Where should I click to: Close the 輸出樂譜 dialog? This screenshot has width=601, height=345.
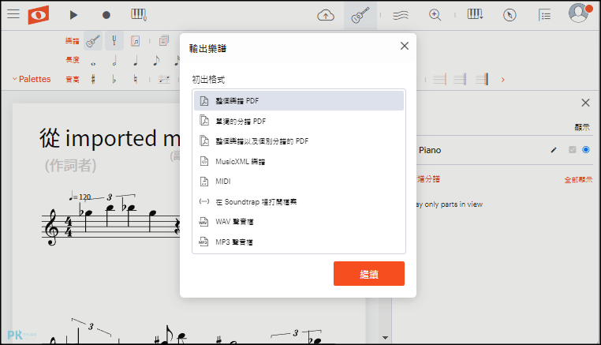[405, 46]
